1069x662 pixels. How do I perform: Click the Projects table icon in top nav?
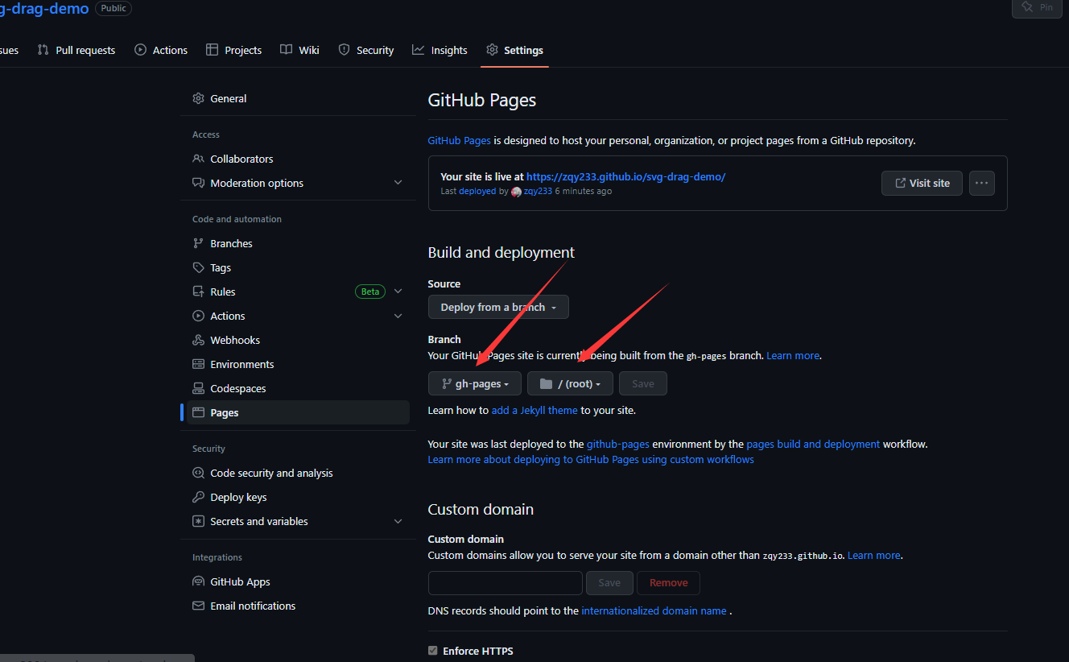click(x=213, y=50)
